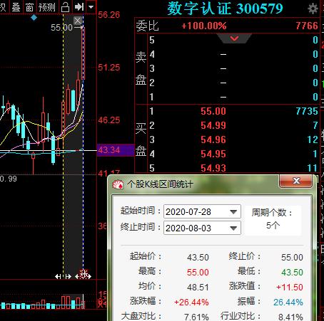324x321 pixels.
Task: Click 振幅 value 26.44%
Action: point(288,302)
